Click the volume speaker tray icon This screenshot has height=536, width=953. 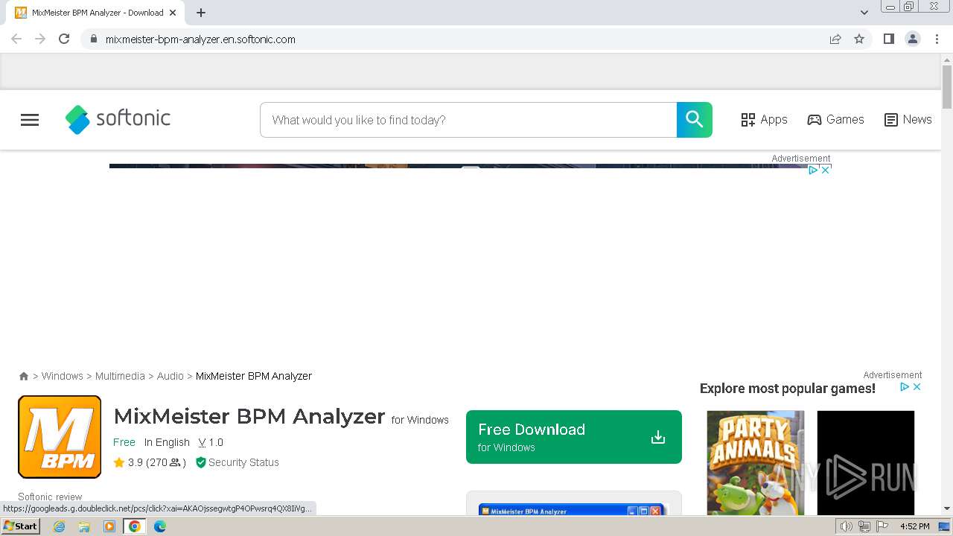847,526
